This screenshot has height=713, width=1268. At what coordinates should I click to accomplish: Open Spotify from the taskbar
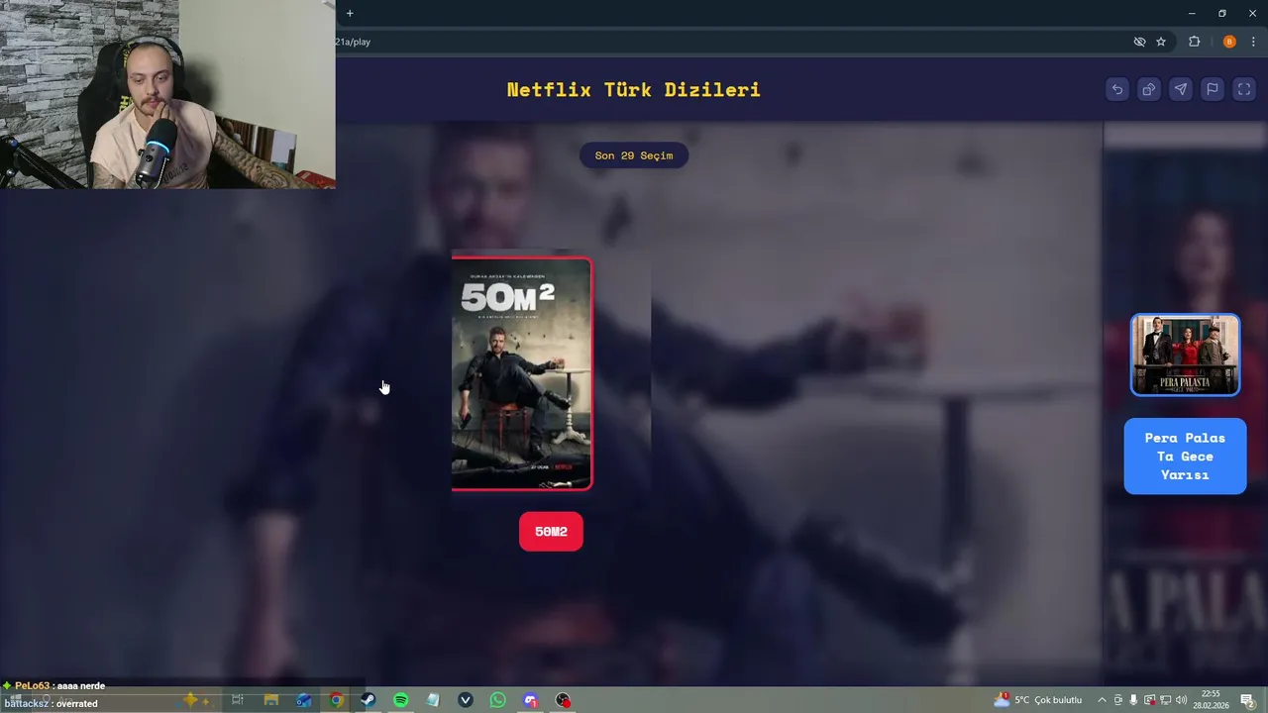[x=400, y=700]
